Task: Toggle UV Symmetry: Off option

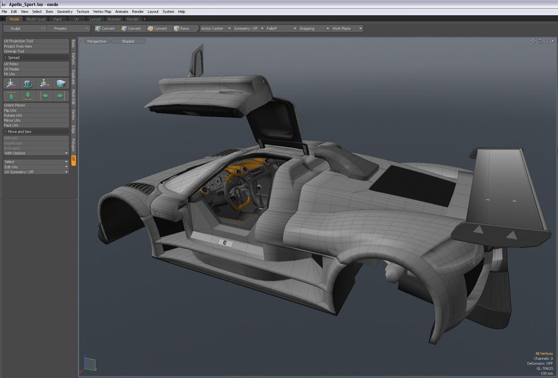Action: [36, 172]
